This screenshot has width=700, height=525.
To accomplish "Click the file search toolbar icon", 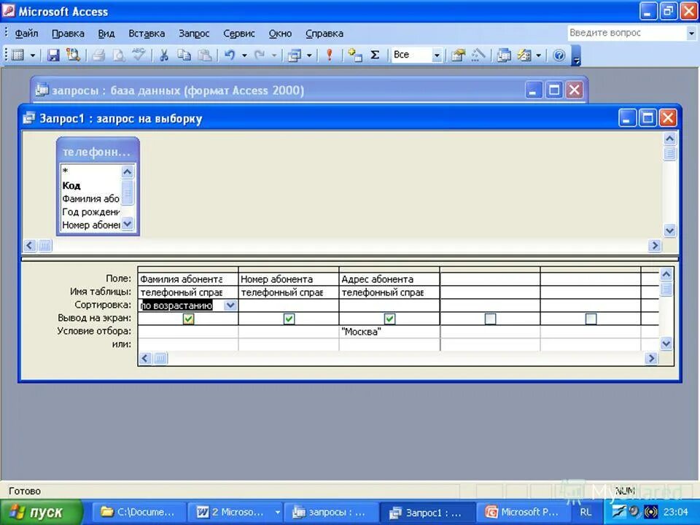I will [73, 55].
